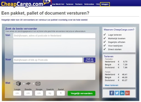Click the Gewicht kg field
Viewport: 141px width, 102px height.
(x=50, y=93)
